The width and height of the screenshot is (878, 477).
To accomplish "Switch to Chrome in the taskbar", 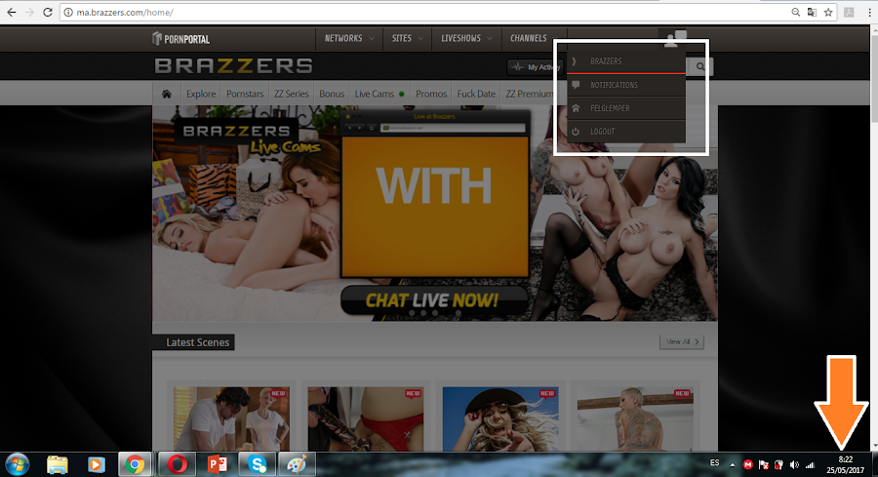I will pos(135,464).
